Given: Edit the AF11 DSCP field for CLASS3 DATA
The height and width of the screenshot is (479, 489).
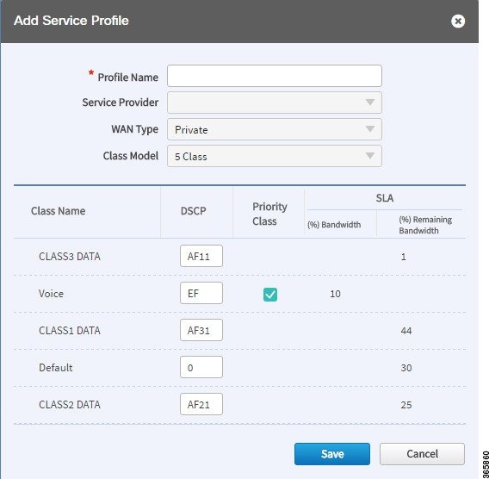Looking at the screenshot, I should [201, 256].
